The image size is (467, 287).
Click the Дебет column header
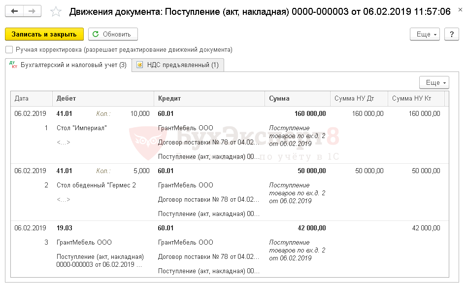point(103,98)
